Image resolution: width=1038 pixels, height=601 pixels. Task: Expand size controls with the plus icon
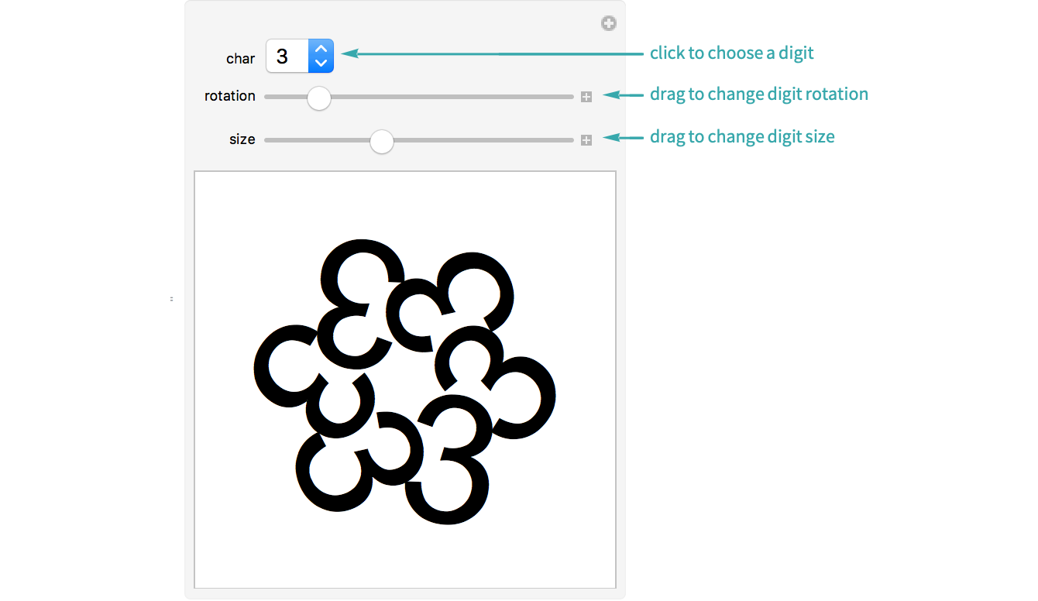coord(586,140)
